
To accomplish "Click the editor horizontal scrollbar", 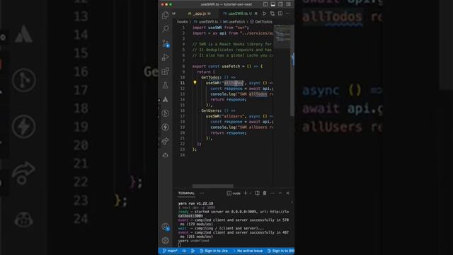I will click(212, 186).
